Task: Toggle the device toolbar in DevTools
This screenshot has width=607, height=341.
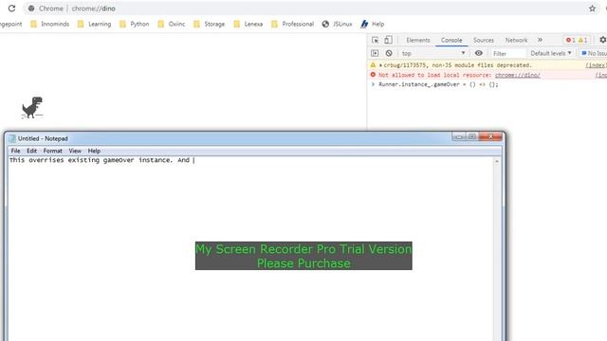Action: pos(388,40)
